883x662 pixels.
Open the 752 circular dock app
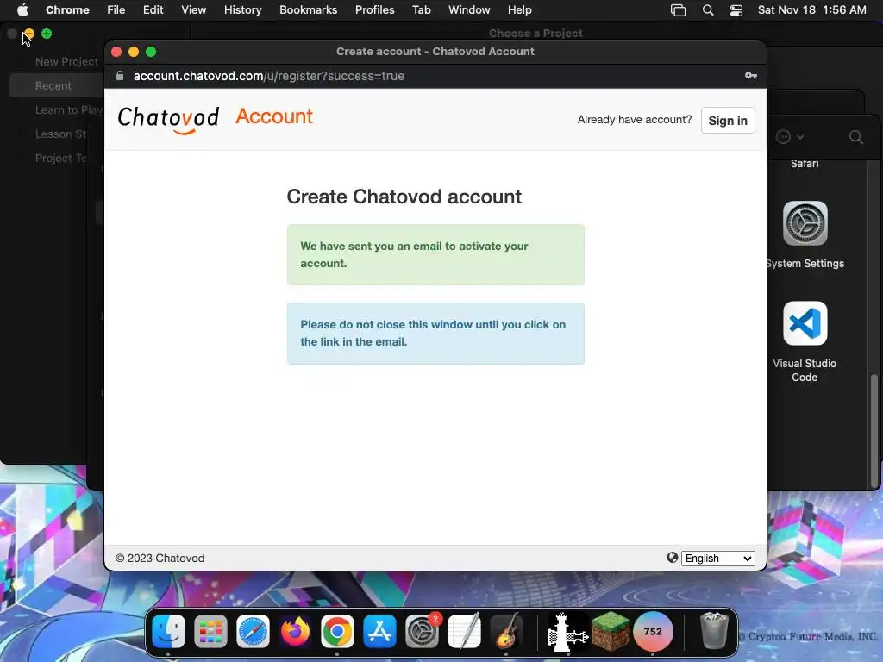[653, 631]
